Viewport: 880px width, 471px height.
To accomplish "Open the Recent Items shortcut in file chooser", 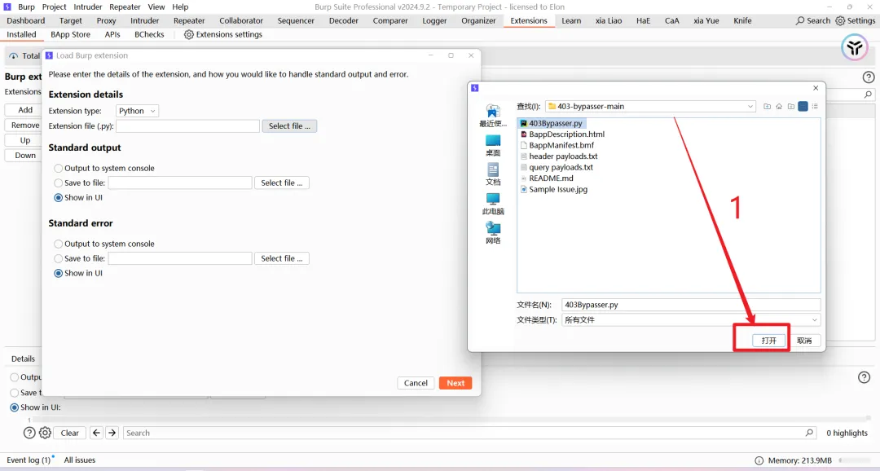I will 493,116.
